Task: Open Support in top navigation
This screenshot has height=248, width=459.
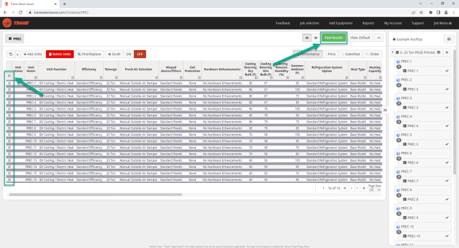Action: pos(417,23)
